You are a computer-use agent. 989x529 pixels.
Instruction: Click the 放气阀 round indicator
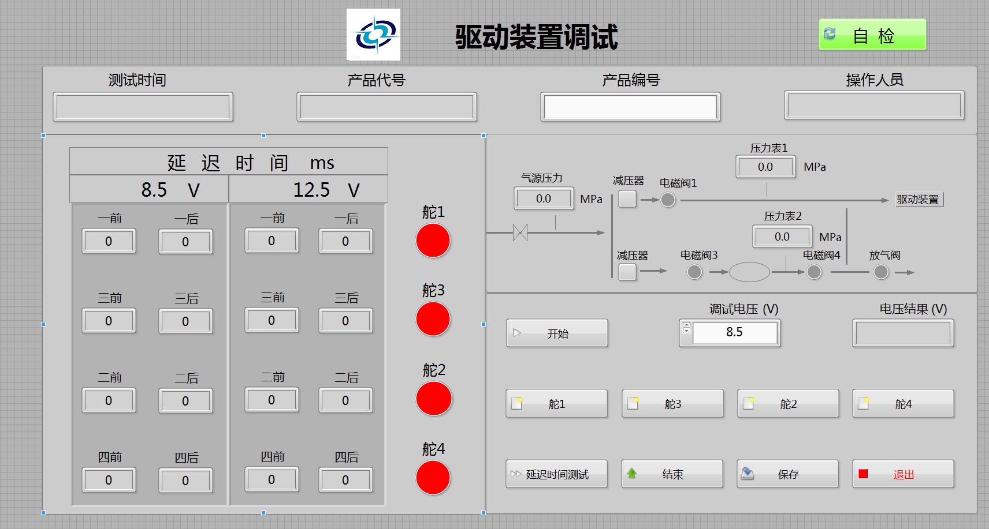pos(881,272)
